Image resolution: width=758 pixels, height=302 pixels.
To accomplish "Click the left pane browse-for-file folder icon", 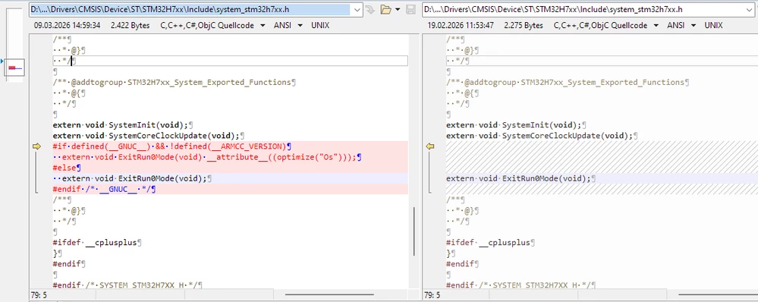I will pos(385,9).
